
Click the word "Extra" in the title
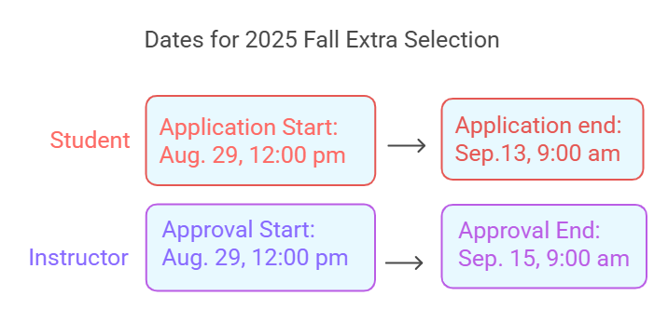point(372,40)
